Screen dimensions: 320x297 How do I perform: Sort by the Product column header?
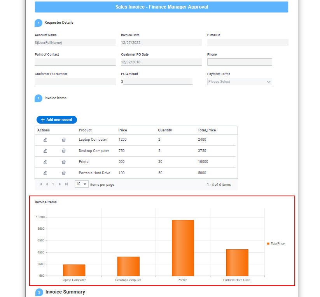(x=85, y=130)
